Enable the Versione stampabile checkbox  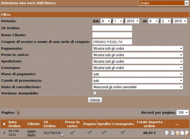[95, 93]
